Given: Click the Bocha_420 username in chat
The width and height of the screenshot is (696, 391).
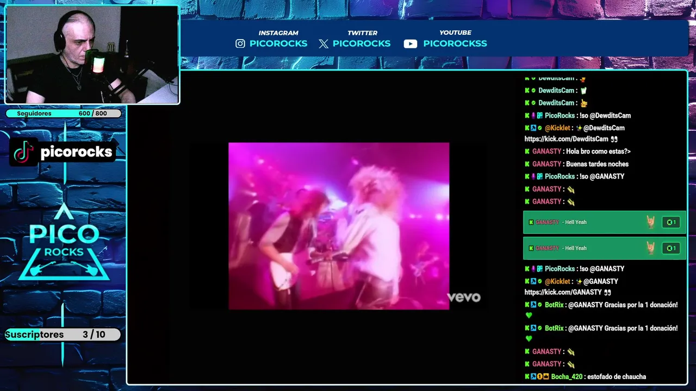Looking at the screenshot, I should coord(567,377).
